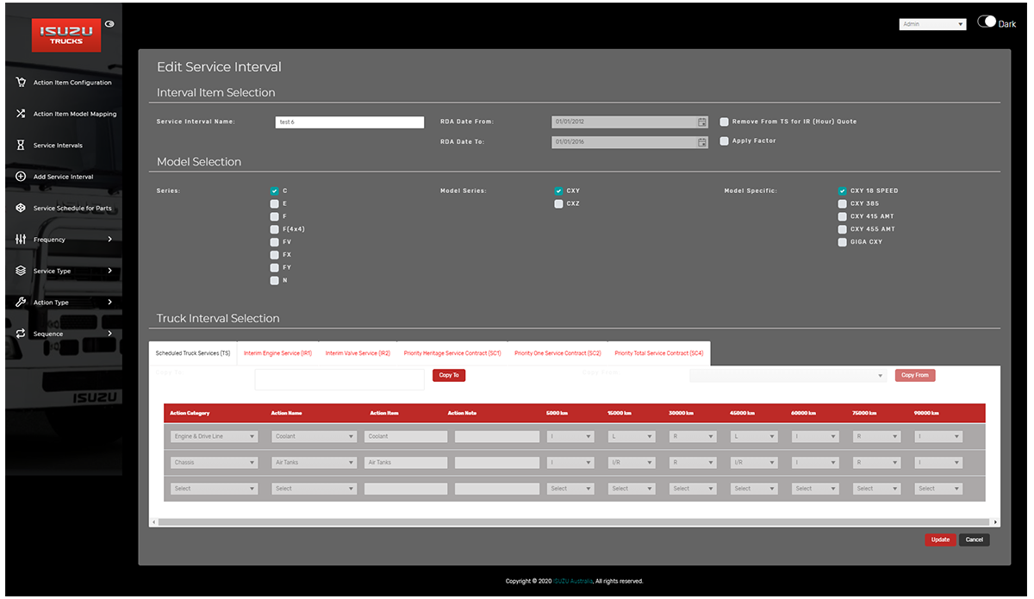The image size is (1034, 599).
Task: Click the Action Item Model Mapping shuffle icon
Action: tap(21, 114)
